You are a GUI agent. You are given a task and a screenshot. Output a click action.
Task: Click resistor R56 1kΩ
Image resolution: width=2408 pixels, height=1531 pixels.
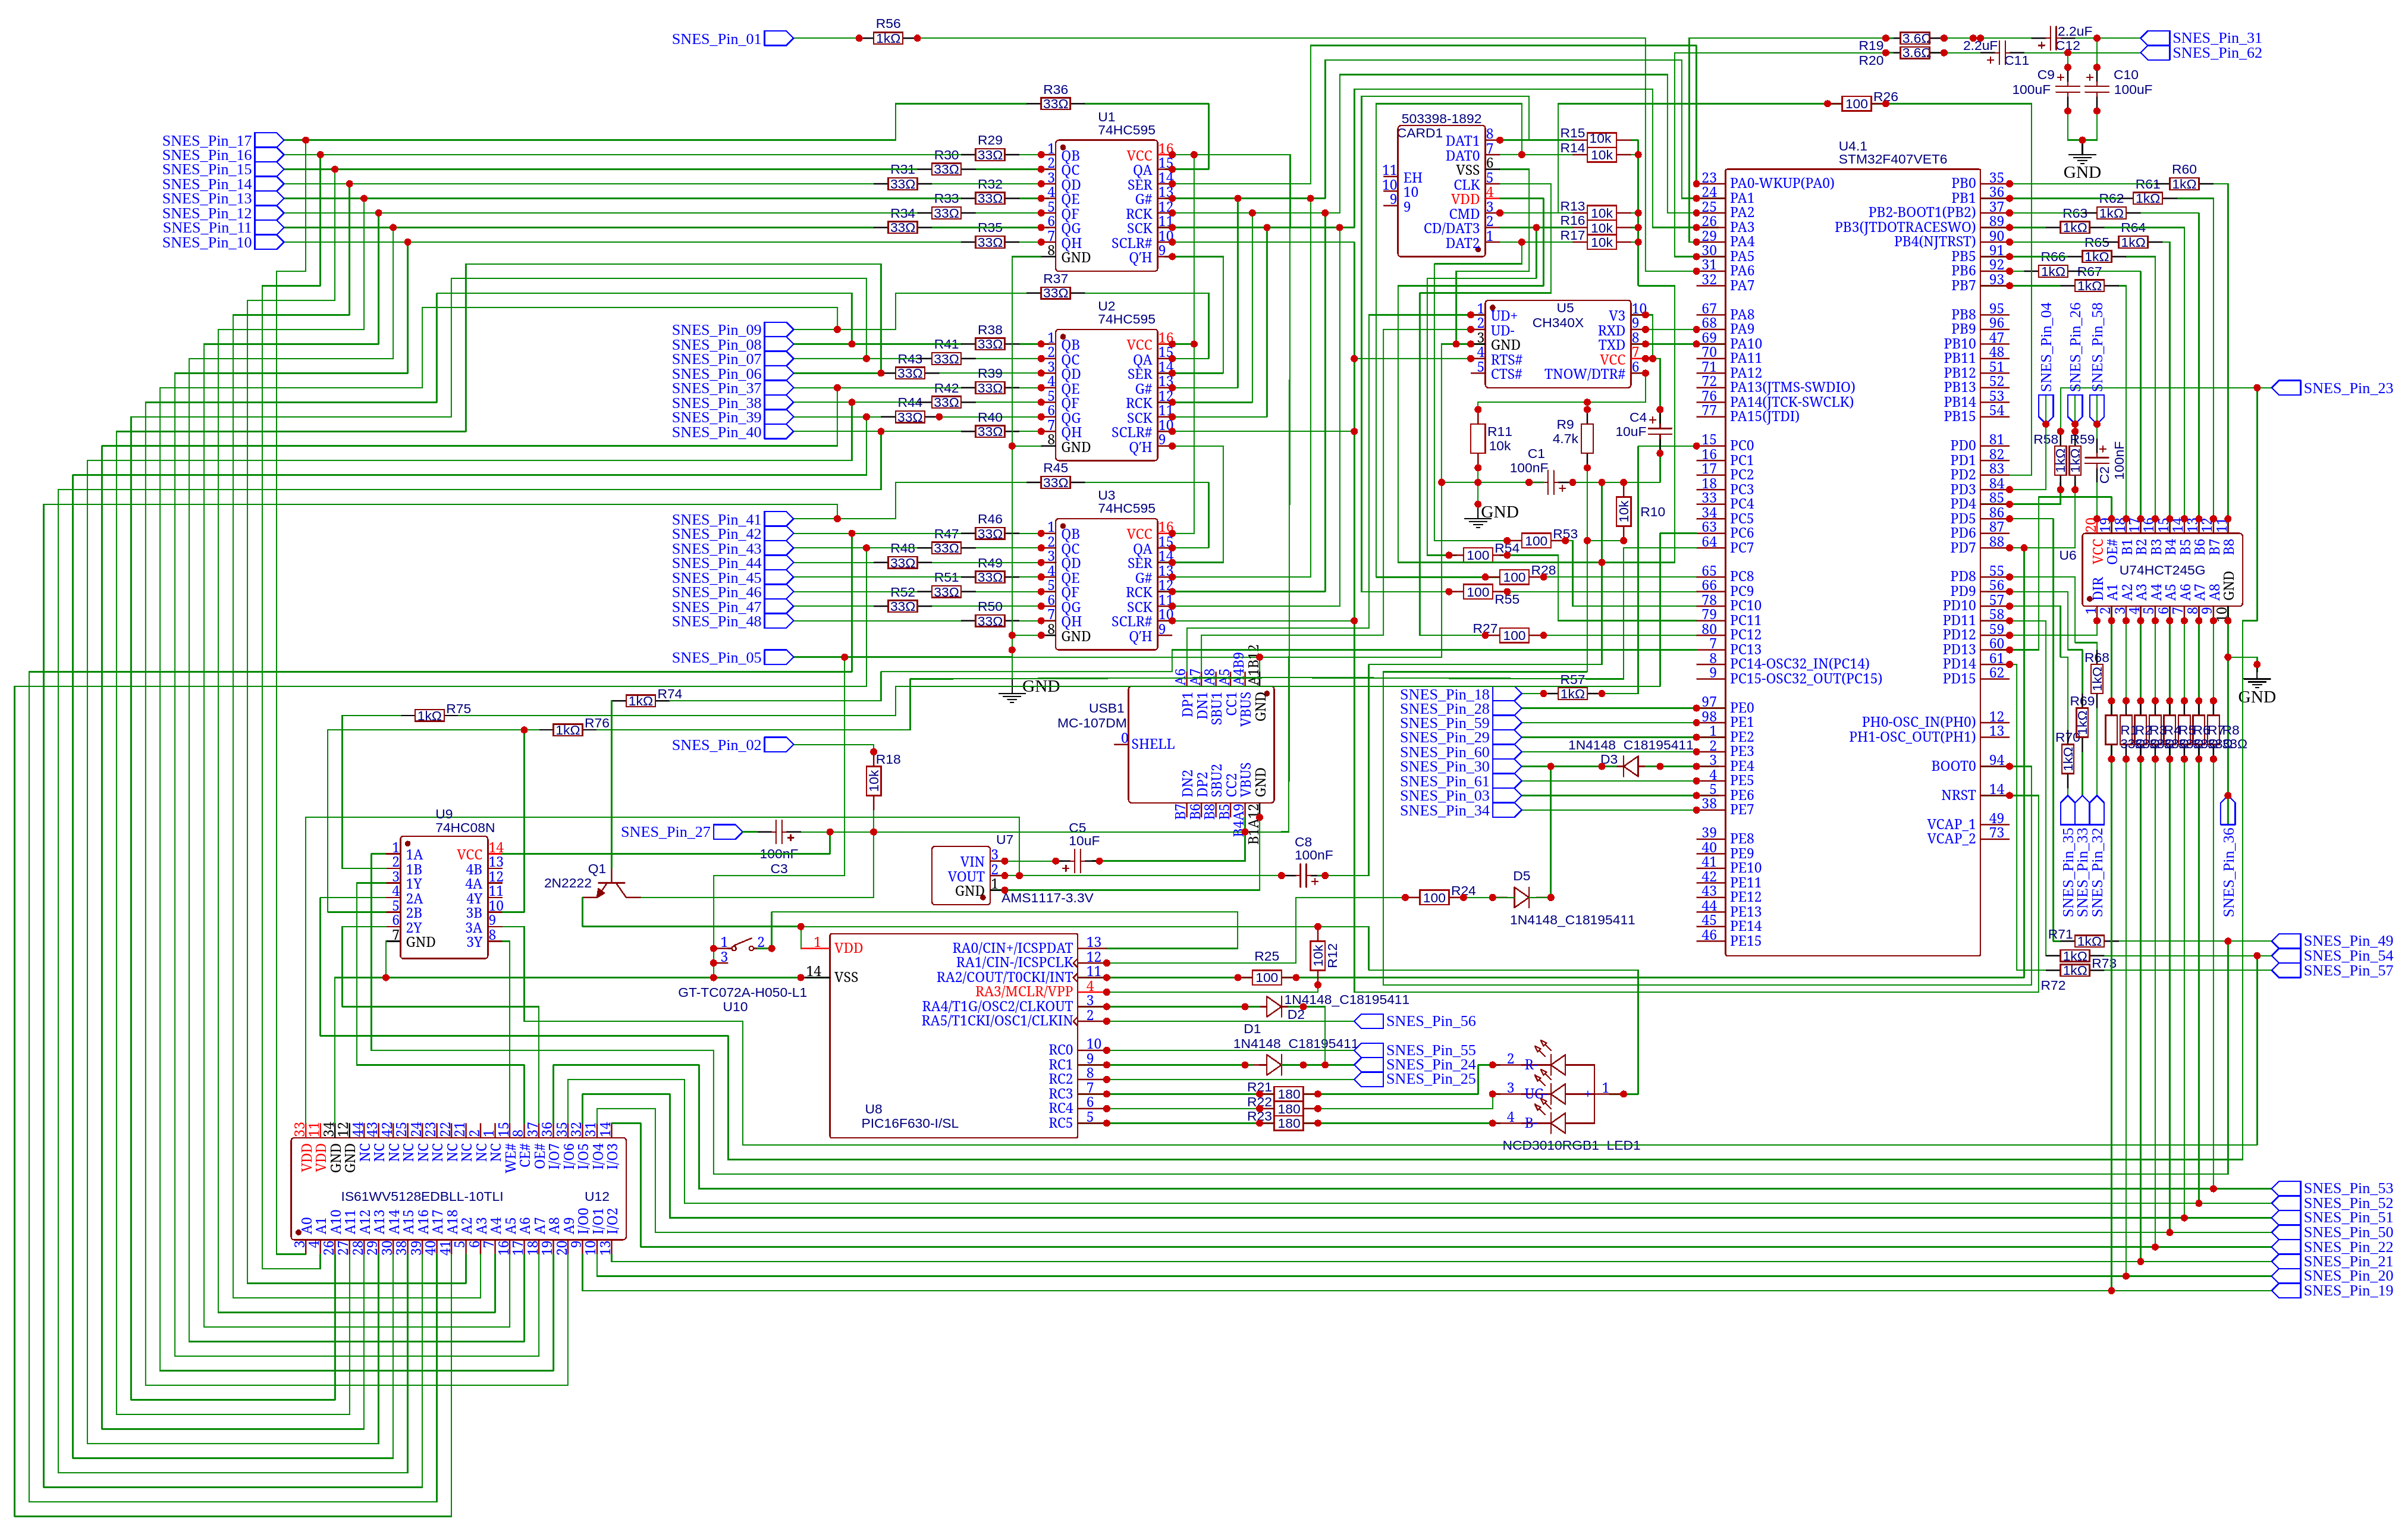pos(888,38)
